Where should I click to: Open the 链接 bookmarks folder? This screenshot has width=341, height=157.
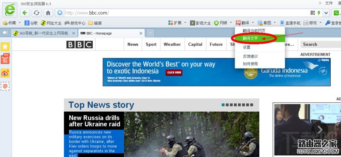click(95, 23)
